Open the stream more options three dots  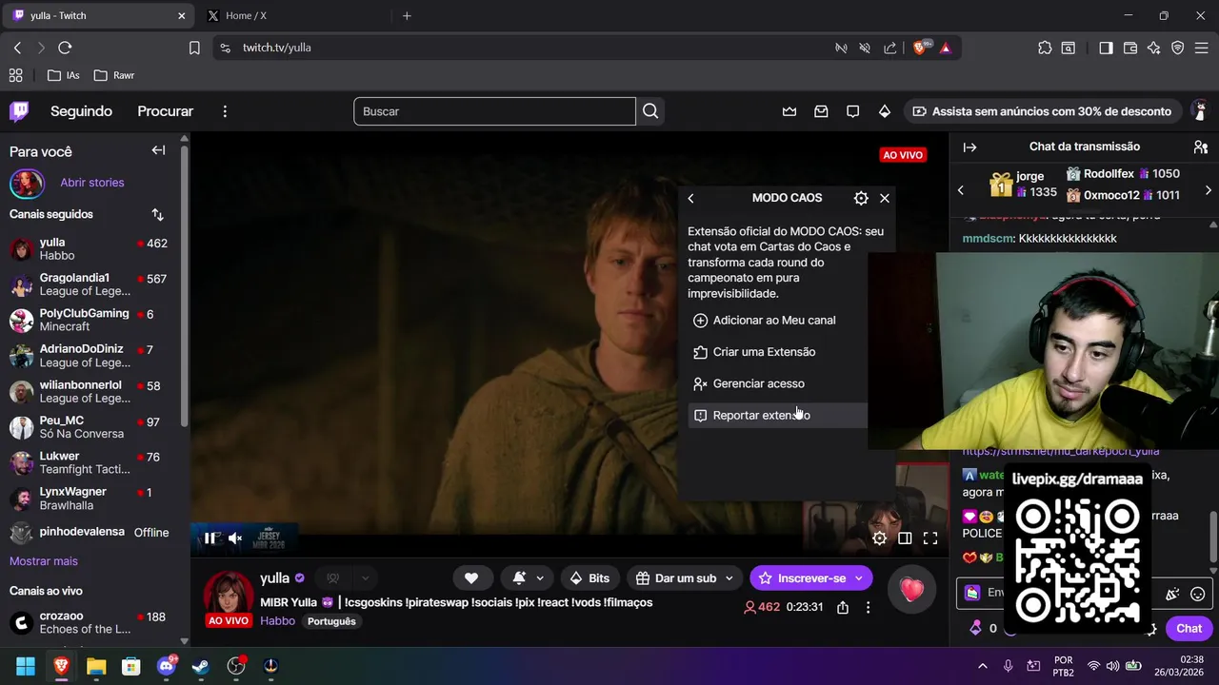[868, 607]
